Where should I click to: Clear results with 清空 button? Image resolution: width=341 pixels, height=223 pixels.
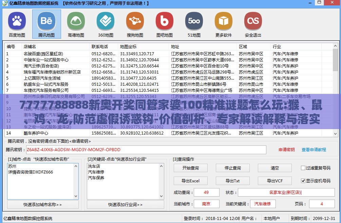point(275,168)
